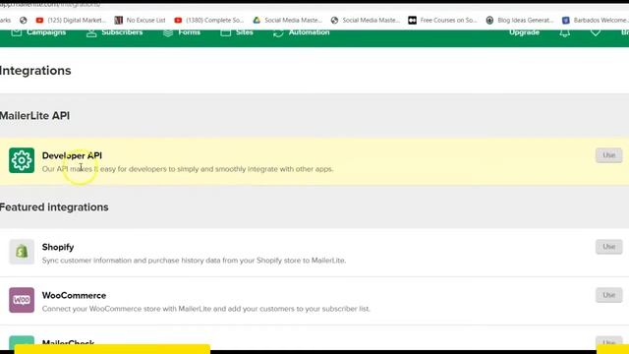Select the Shopify integration title
This screenshot has height=354, width=629.
coord(58,247)
